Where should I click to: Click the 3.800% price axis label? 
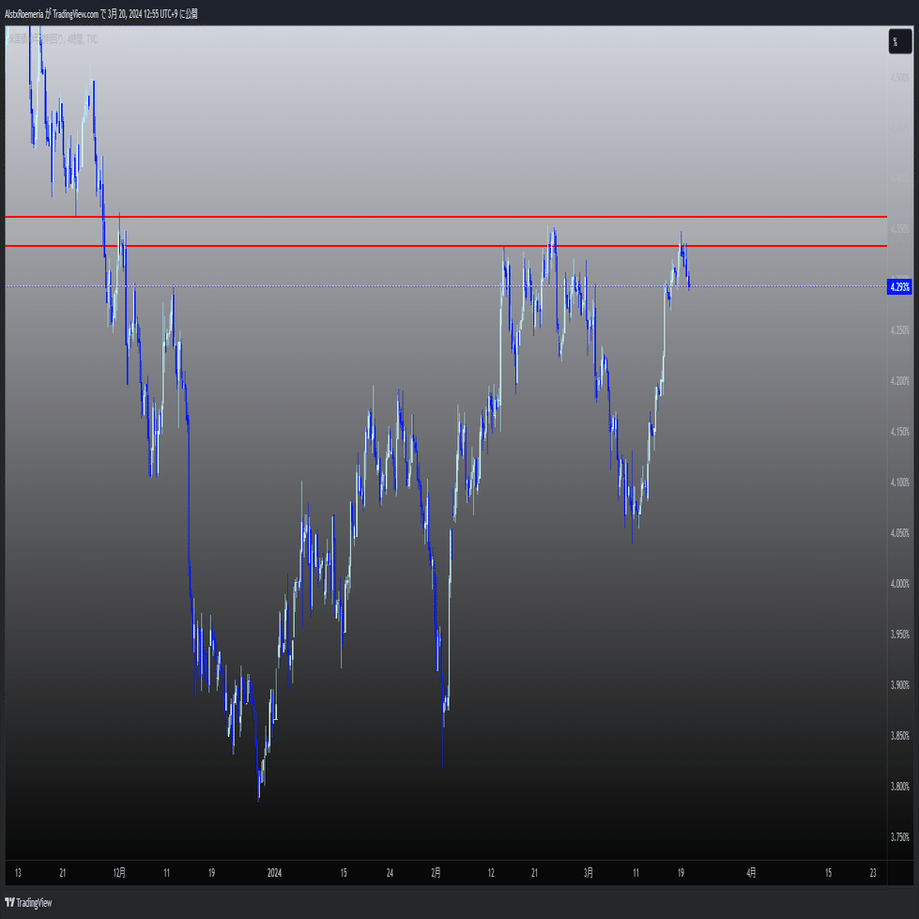(x=899, y=786)
